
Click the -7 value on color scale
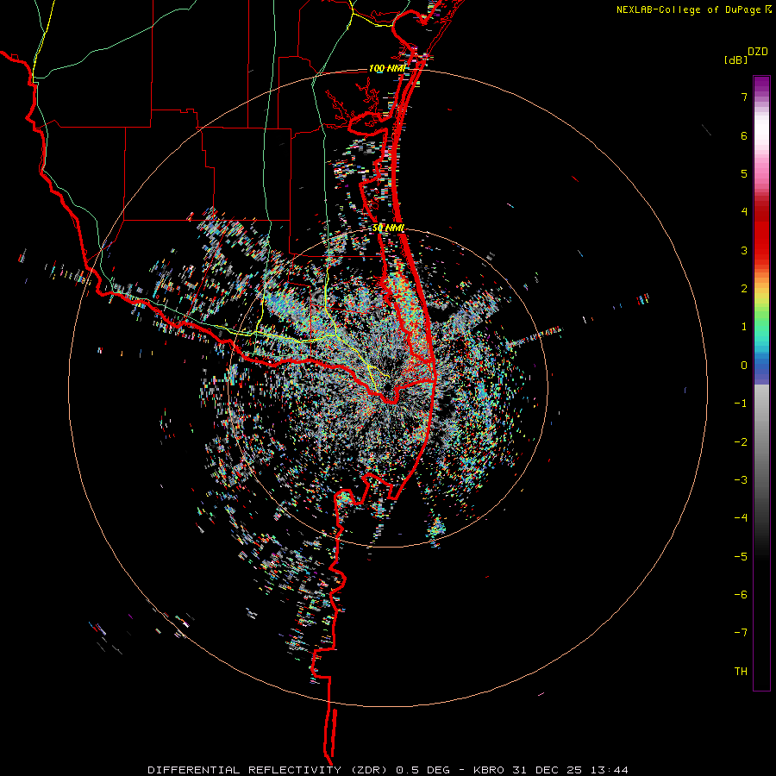coord(741,633)
